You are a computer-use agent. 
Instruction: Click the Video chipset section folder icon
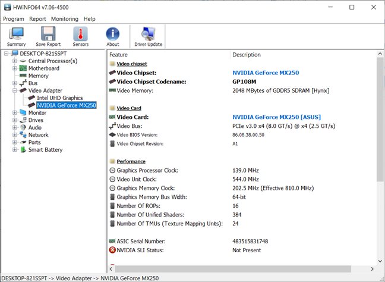pos(112,64)
